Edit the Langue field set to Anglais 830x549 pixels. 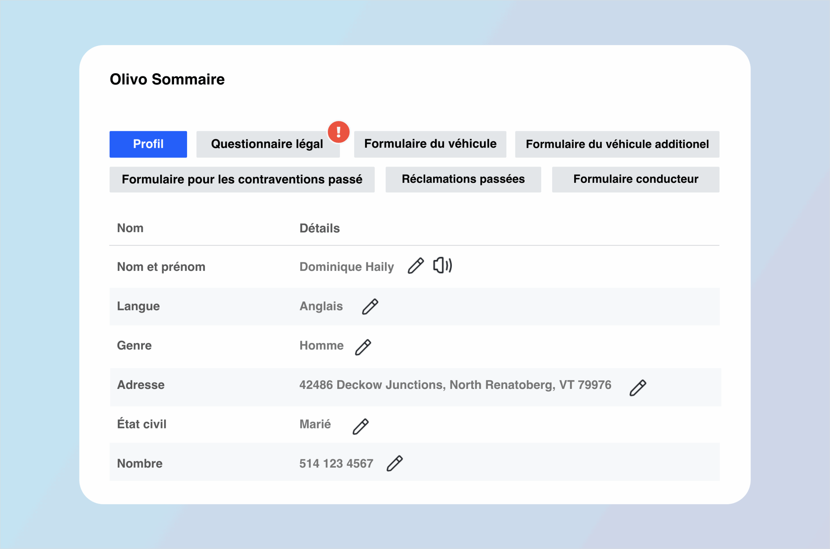pyautogui.click(x=370, y=306)
